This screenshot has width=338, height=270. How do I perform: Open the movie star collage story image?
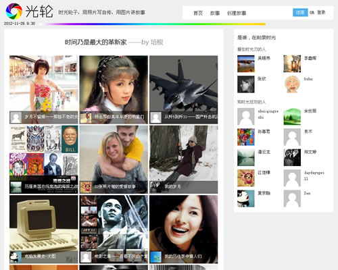click(114, 223)
